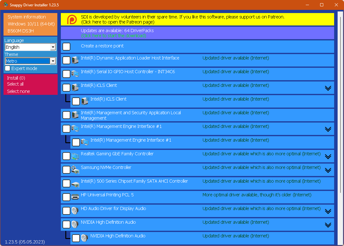
Task: Click the Intel 500 Series SATA AHCI icon
Action: pos(75,184)
